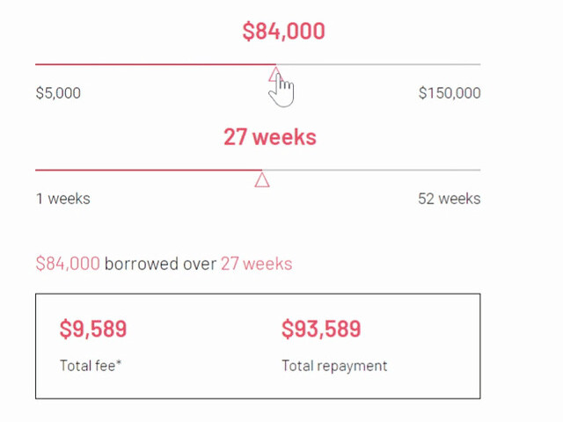Click the $93,589 total repayment value
This screenshot has height=422, width=563.
(321, 329)
